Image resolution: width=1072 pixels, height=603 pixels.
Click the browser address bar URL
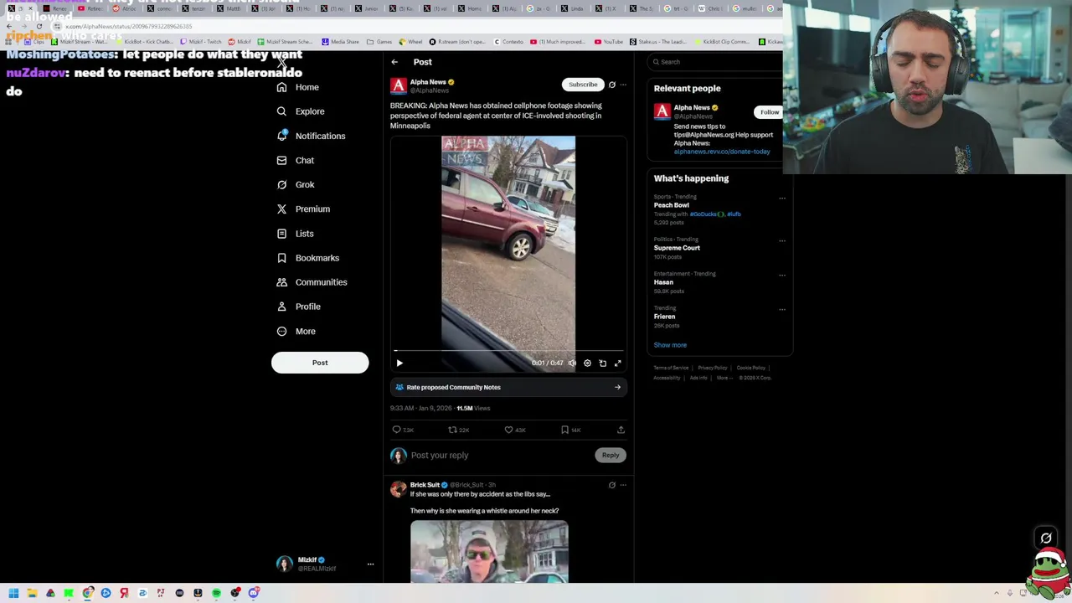pos(129,27)
